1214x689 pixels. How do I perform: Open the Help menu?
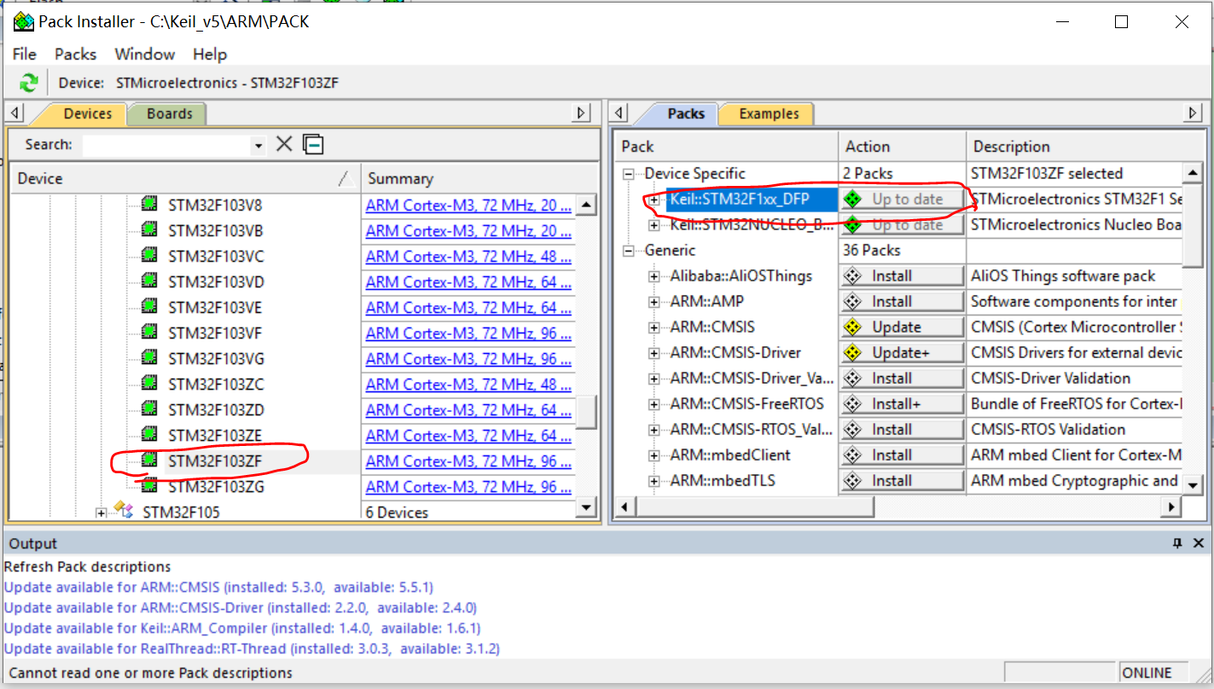[210, 54]
